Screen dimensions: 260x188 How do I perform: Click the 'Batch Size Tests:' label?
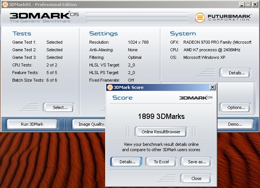[28, 80]
